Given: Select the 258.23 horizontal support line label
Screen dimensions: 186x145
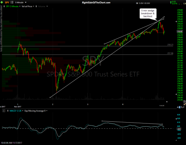Looking at the screenshot, I should click(170, 45).
